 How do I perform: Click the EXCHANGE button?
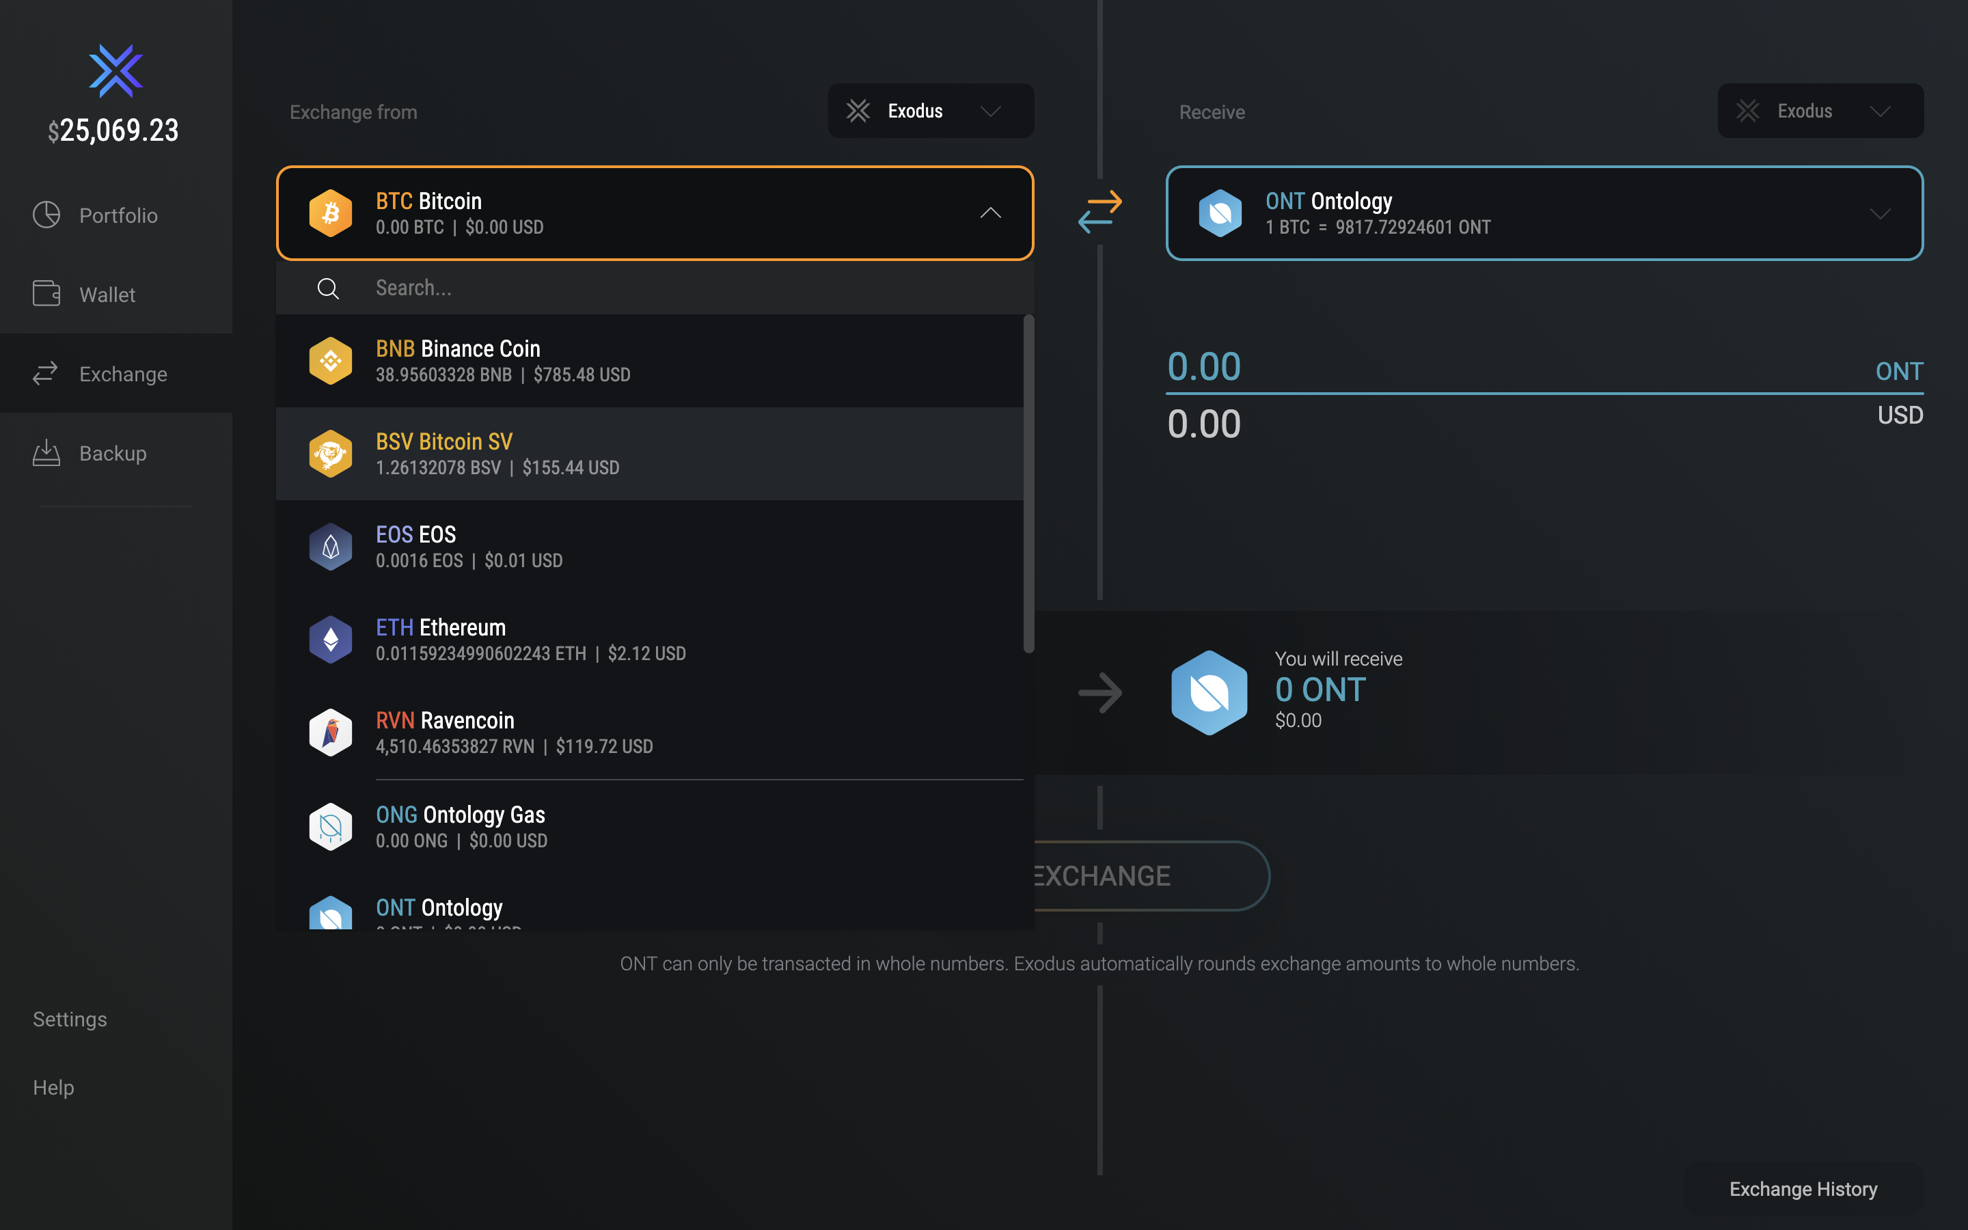(1151, 875)
